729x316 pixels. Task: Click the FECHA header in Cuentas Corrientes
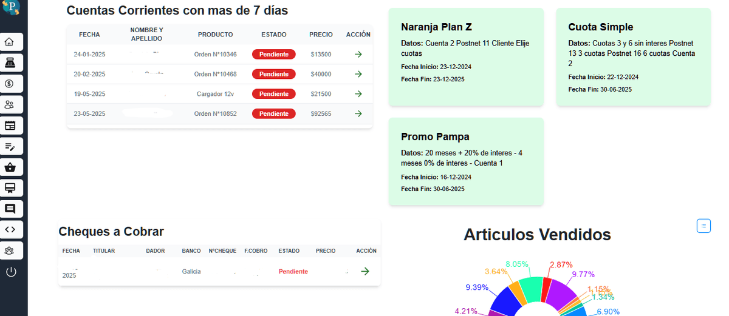click(x=89, y=35)
